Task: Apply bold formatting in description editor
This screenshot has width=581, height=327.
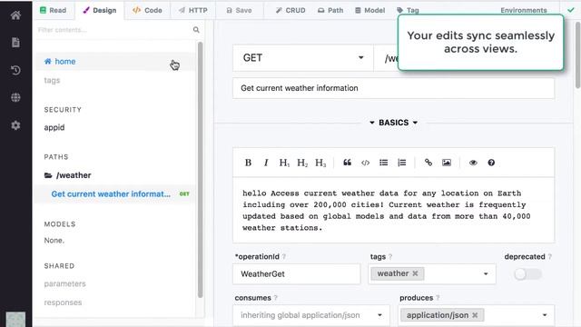Action: (x=248, y=163)
